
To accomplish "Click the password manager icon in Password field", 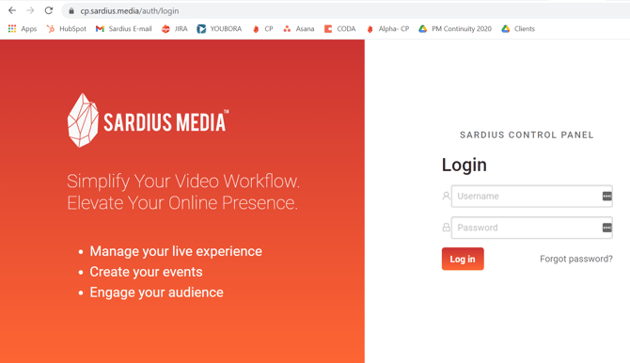I will [606, 228].
